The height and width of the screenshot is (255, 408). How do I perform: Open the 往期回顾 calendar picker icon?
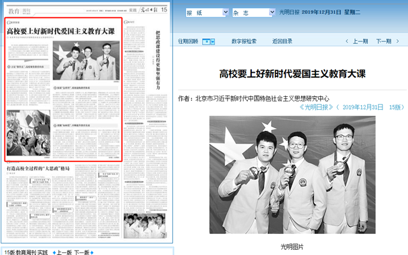[206, 41]
